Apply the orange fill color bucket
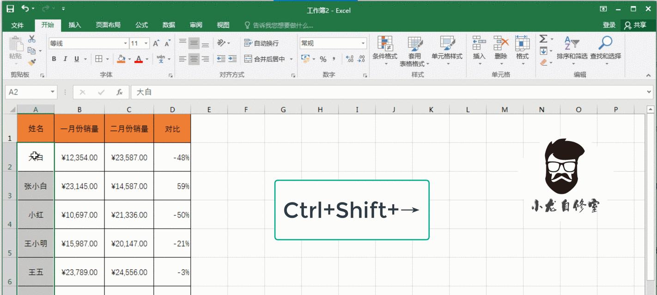This screenshot has width=657, height=295. tap(122, 59)
